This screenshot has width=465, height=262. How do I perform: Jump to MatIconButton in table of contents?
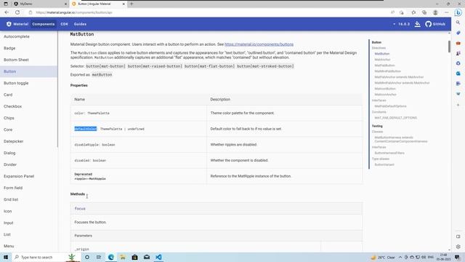coord(385,89)
